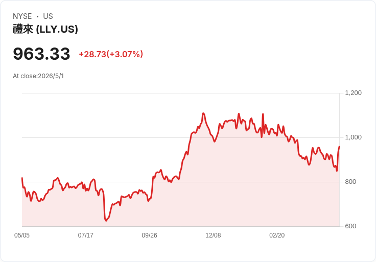The height and width of the screenshot is (262, 376).
Task: Click the 02/20 date axis label
Action: pos(277,235)
